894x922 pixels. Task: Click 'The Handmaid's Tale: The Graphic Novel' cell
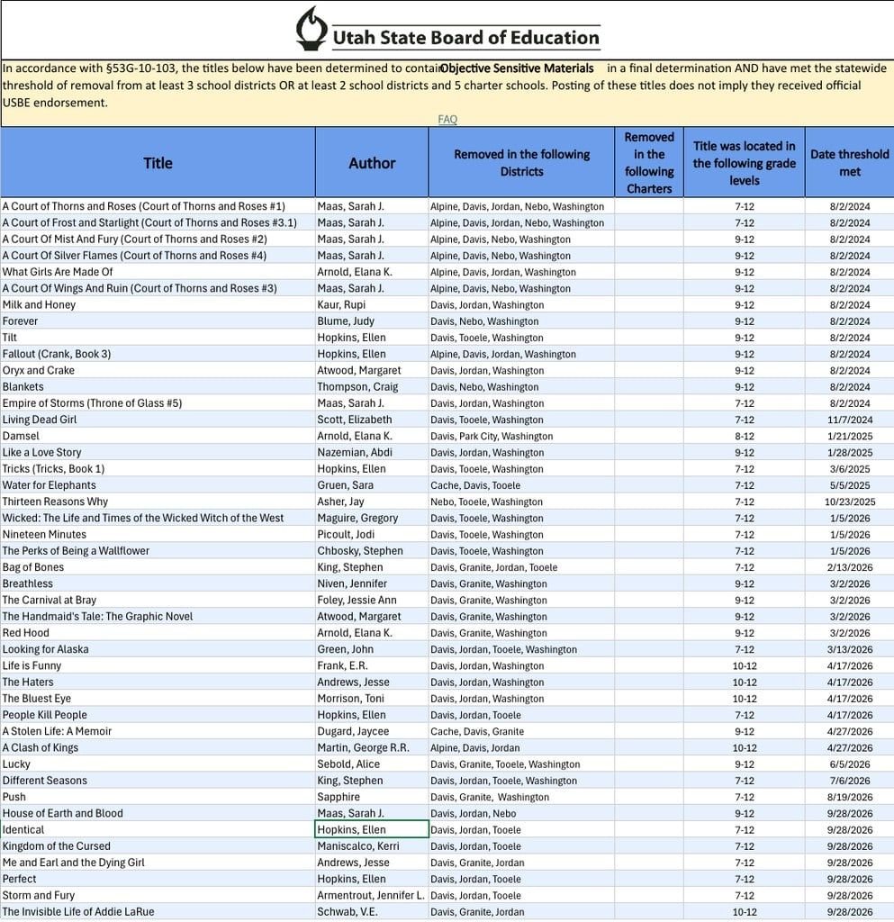coord(158,618)
